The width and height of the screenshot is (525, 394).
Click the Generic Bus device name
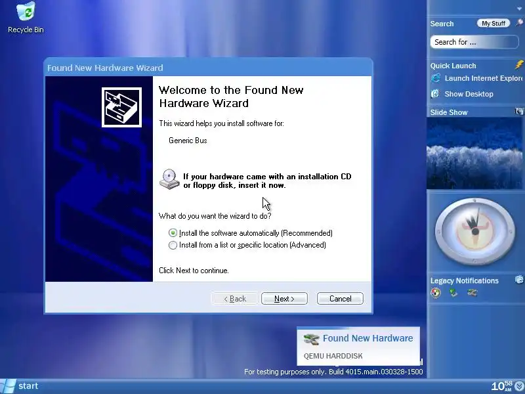pos(188,141)
